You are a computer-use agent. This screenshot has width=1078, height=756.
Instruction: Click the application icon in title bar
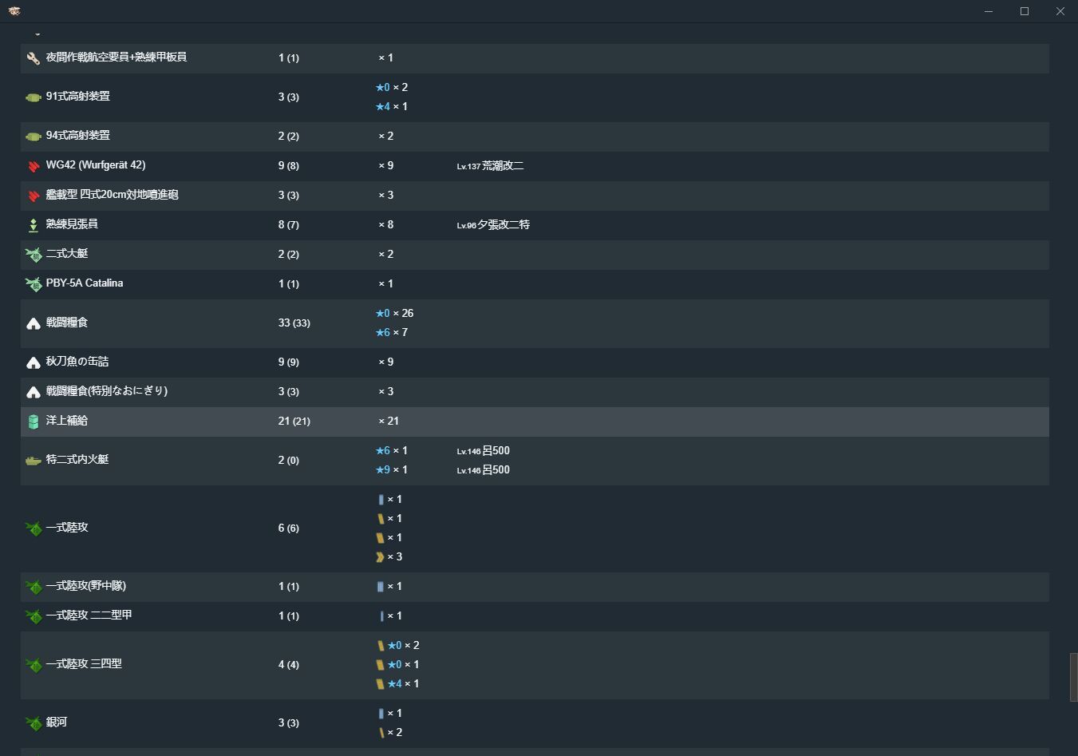[14, 11]
